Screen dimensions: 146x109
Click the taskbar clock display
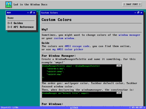[137, 107]
